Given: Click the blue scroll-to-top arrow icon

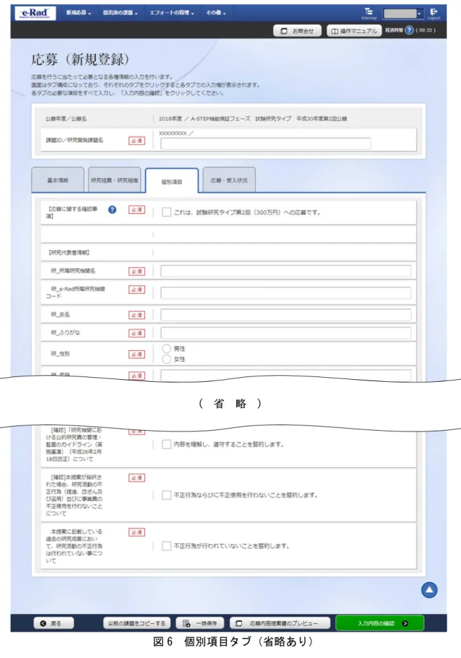Looking at the screenshot, I should [429, 589].
